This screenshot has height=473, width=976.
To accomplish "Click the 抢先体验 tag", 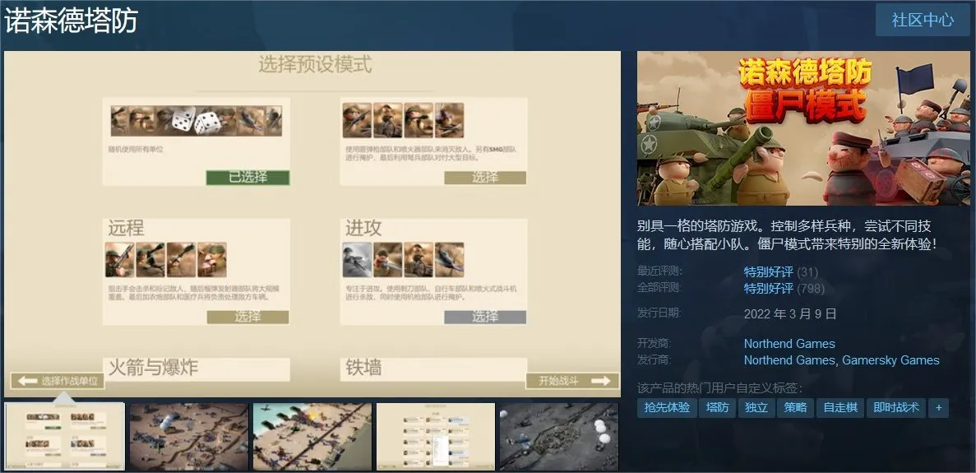I will pyautogui.click(x=667, y=408).
